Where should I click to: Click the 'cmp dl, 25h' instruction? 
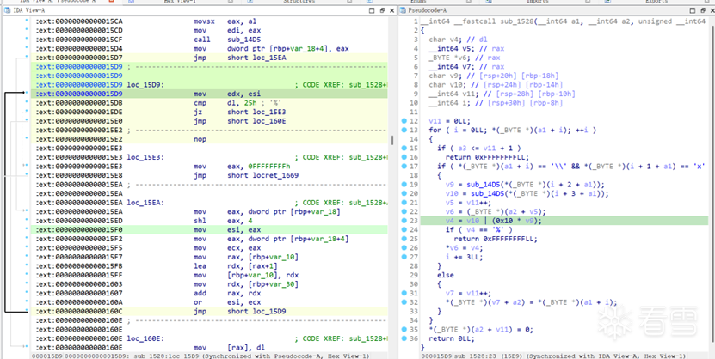[x=226, y=103]
